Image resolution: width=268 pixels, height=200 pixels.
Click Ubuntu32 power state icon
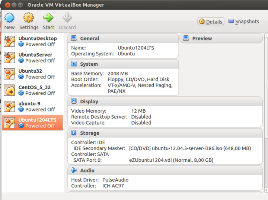tap(21, 77)
